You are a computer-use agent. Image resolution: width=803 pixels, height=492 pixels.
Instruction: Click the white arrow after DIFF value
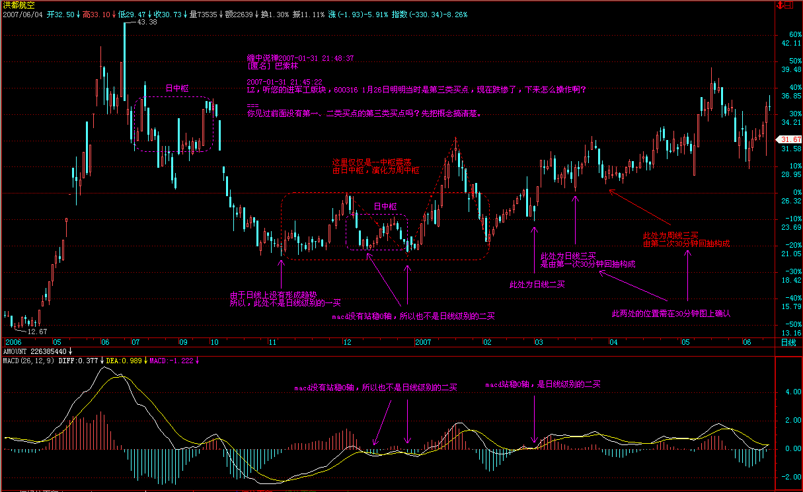pyautogui.click(x=102, y=361)
